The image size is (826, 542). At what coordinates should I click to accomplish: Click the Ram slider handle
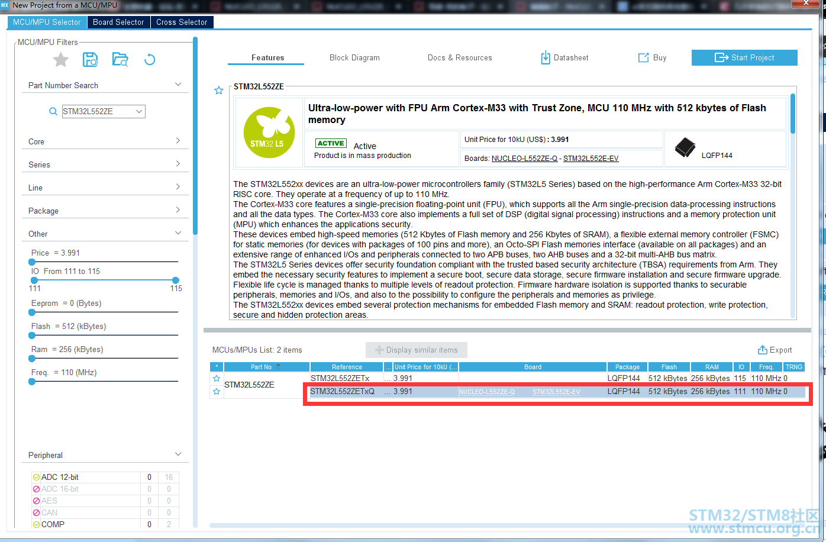[33, 358]
